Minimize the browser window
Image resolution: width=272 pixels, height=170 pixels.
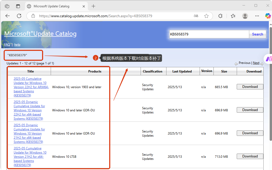[x=244, y=5]
